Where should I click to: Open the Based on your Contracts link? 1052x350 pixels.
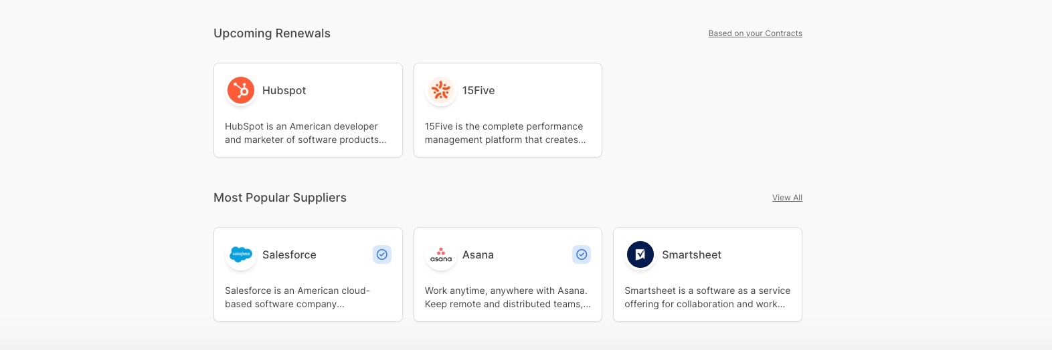coord(755,33)
